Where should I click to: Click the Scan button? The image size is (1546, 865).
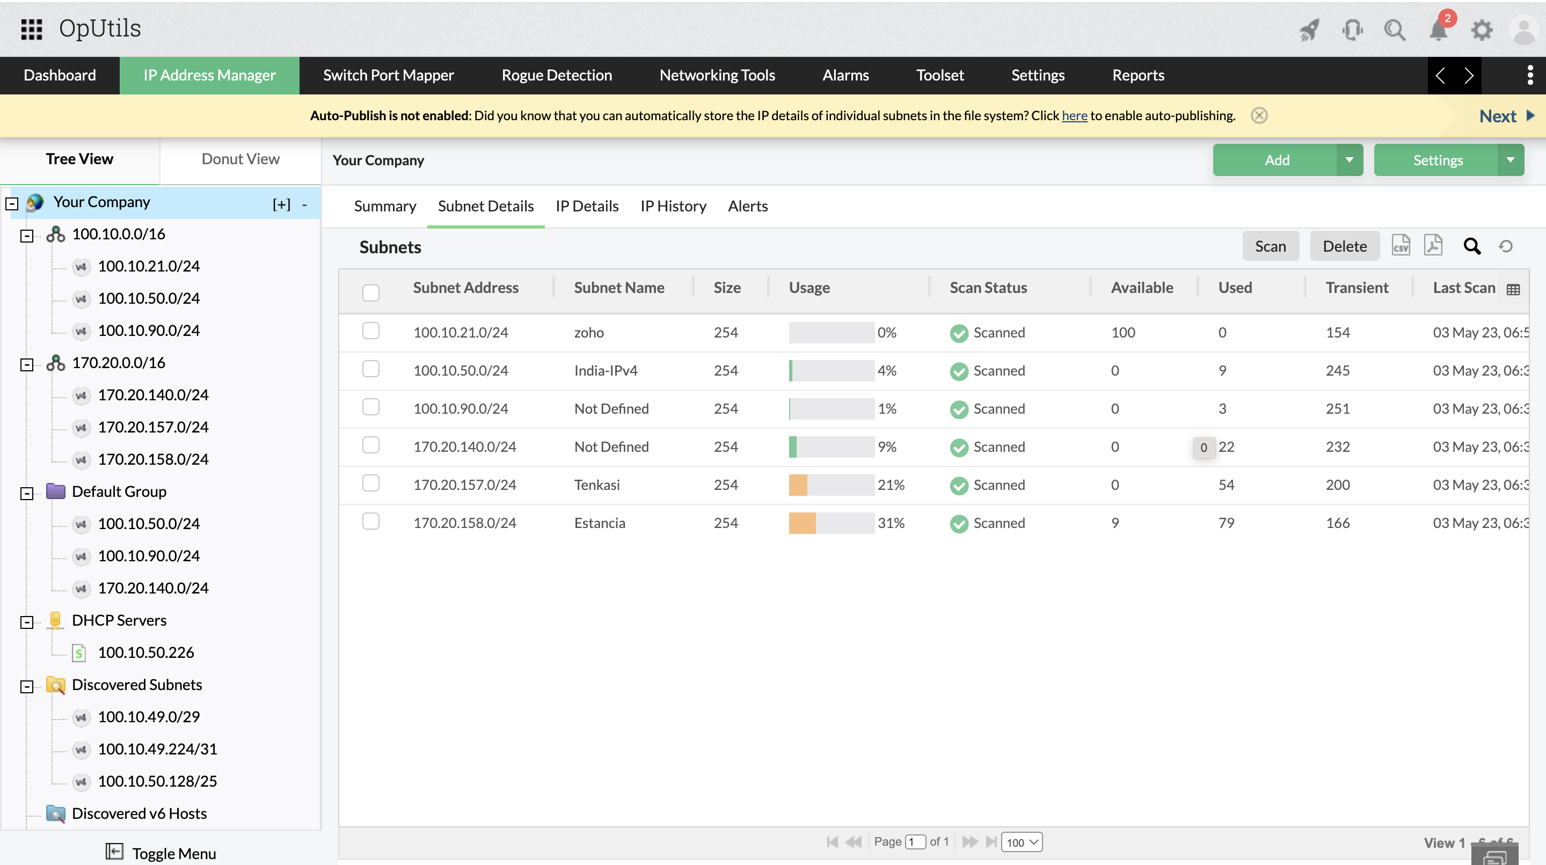tap(1270, 246)
